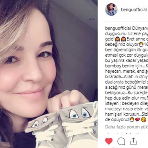The width and height of the screenshot is (148, 148).
Task: Select the chick emoji after "bebeğimiz oluyor"
Action: pyautogui.click(x=141, y=45)
